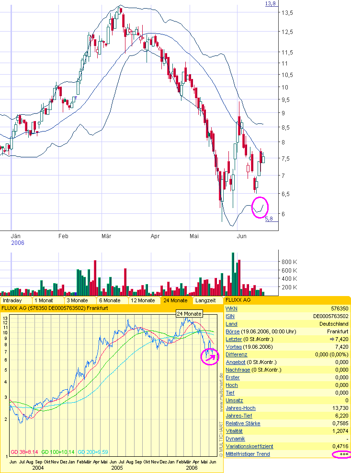This screenshot has width=351, height=473.
Task: Click the Land link
Action: pos(231,324)
